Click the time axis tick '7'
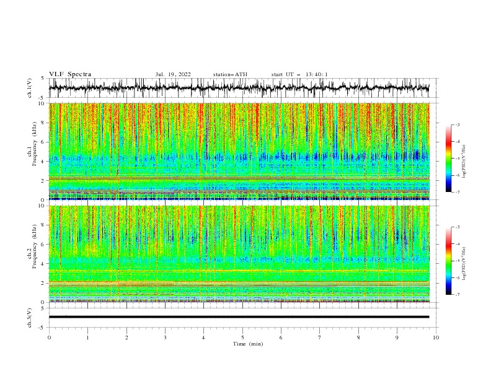Screen dimensions: 491x379 click(x=320, y=338)
